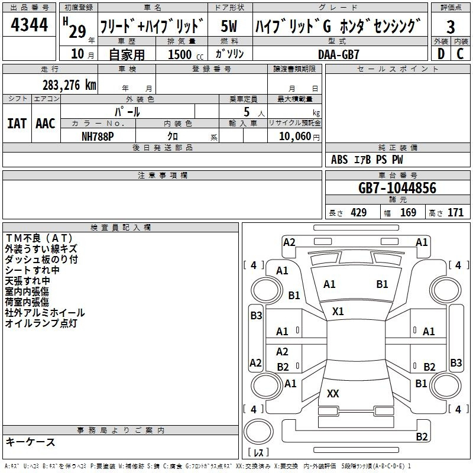
Task: Click seating capacity 5 人
Action: 254,112
